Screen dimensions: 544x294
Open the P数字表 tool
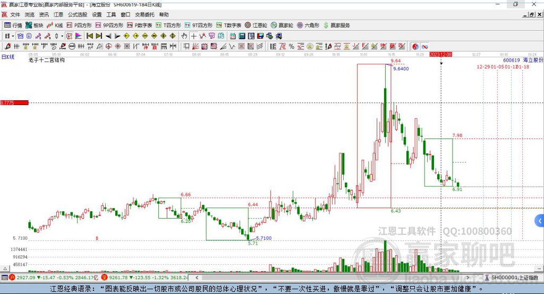click(140, 25)
